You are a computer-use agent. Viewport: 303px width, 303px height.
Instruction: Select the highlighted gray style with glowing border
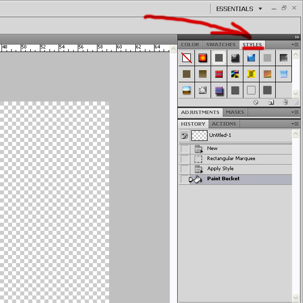[x=219, y=58]
